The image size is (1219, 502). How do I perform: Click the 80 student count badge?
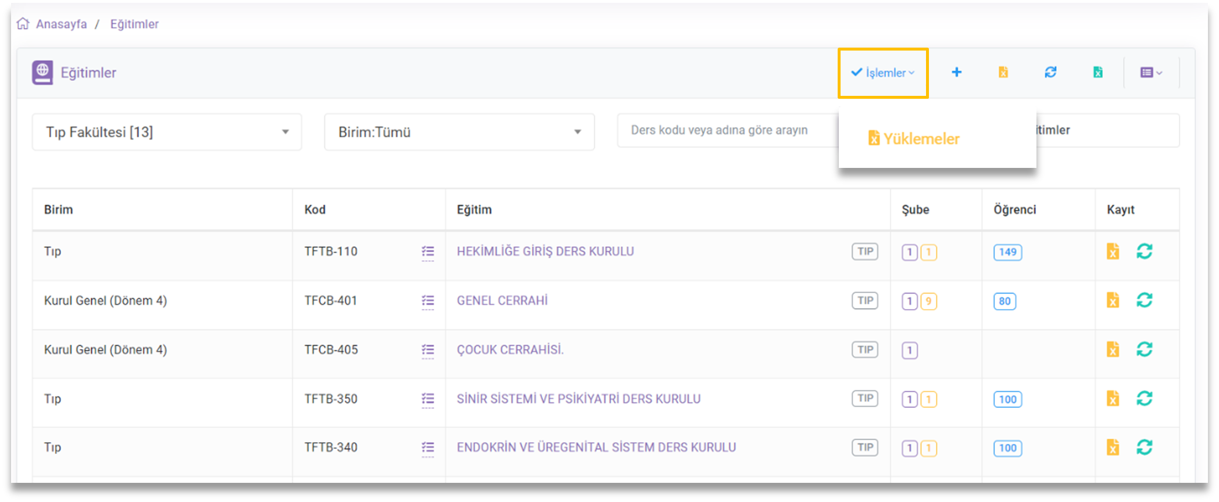point(1004,302)
